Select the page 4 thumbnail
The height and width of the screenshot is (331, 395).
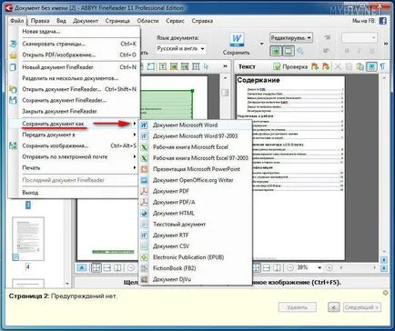[x=28, y=239]
